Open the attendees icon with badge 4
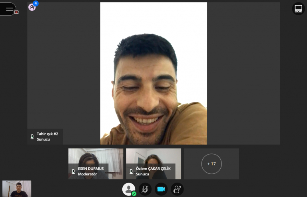 pyautogui.click(x=32, y=7)
